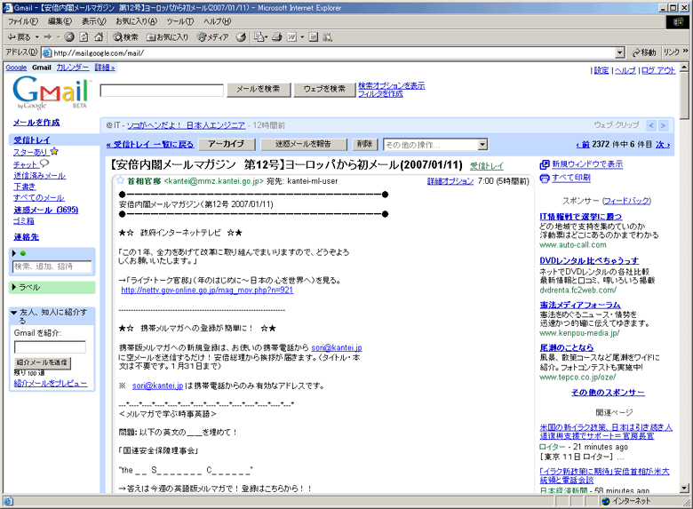Click the IE Back arrow button
This screenshot has height=509, width=693.
pos(19,37)
